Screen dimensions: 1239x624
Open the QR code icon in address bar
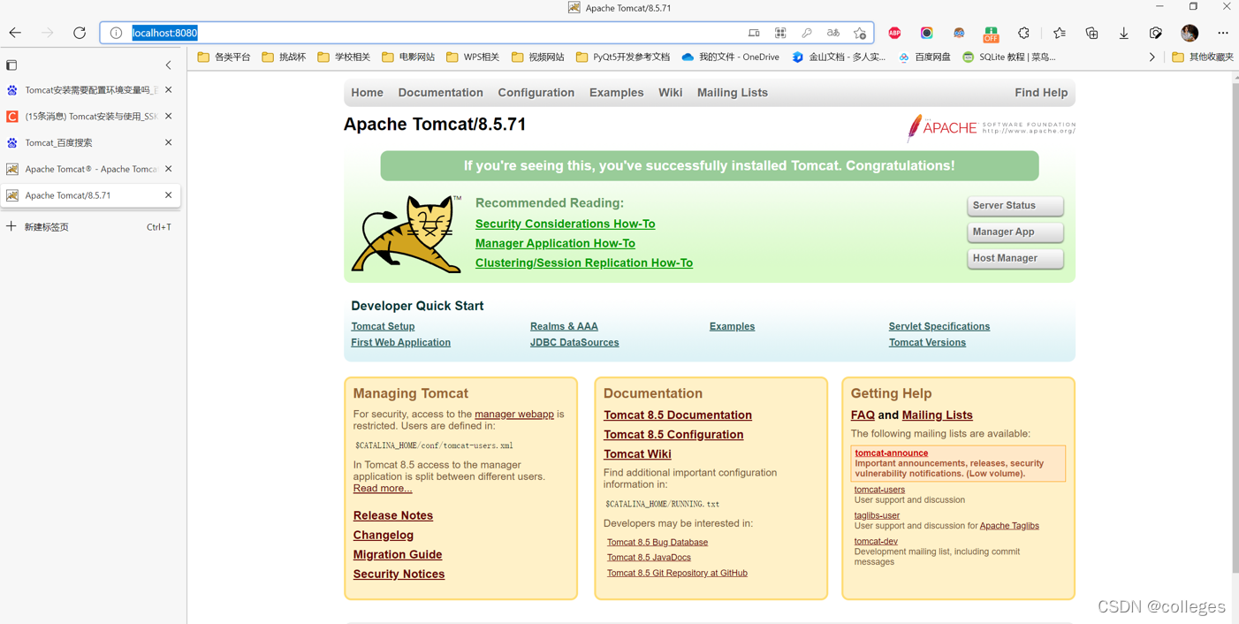(780, 33)
